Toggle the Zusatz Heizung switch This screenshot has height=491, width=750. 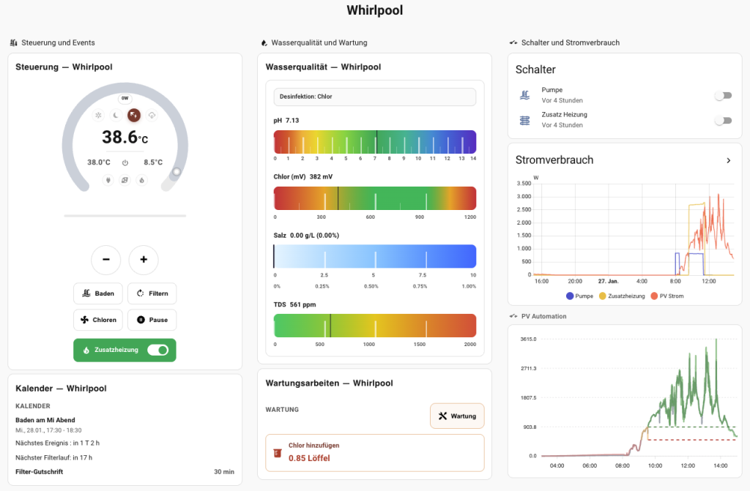pos(723,120)
